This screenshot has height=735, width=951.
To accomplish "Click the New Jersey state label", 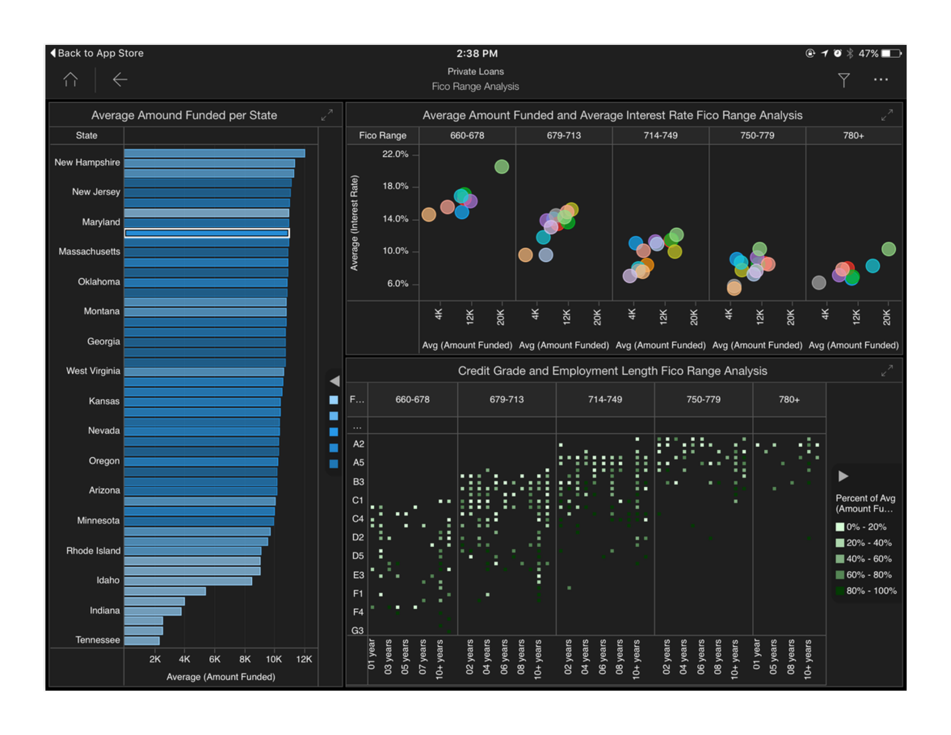I will 96,191.
